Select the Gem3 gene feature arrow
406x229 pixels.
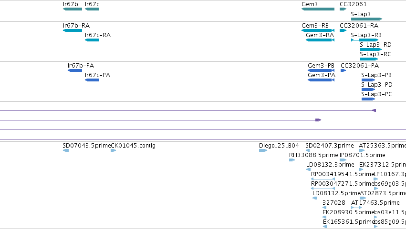tap(318, 9)
